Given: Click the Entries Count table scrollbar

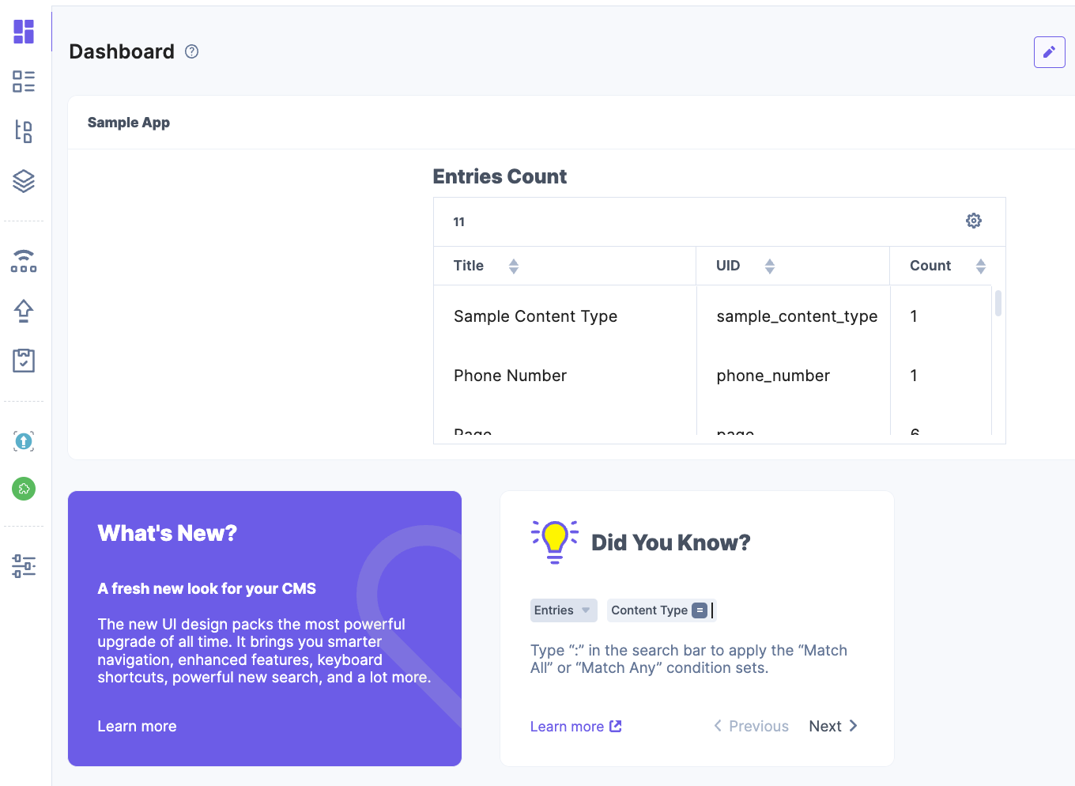Looking at the screenshot, I should (x=998, y=304).
